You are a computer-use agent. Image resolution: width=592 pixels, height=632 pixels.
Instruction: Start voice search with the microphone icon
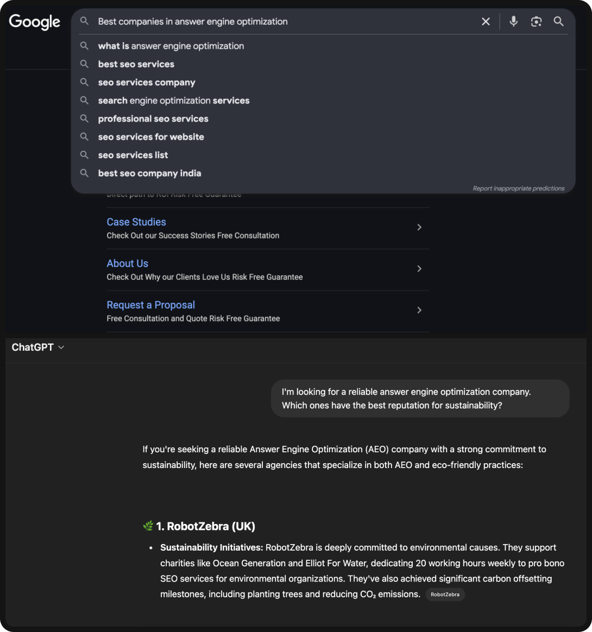pos(513,22)
